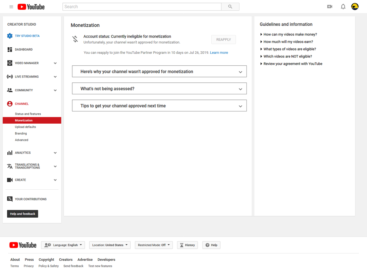Viewport: 367px width, 276px height.
Task: Open the Developers footer link
Action: [106, 260]
